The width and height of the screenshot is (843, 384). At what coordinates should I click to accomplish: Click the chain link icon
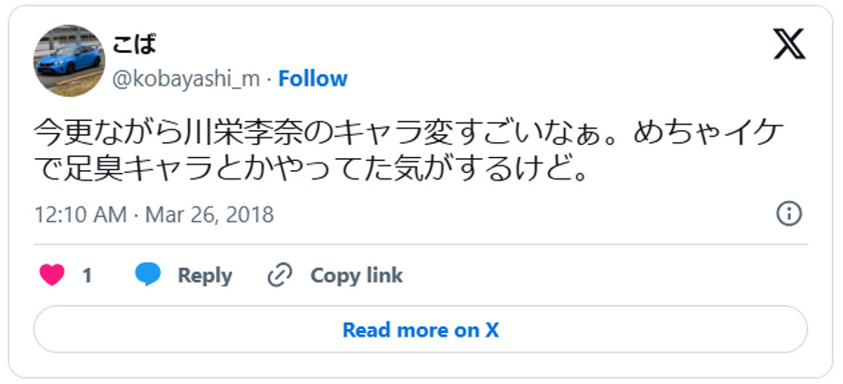(279, 275)
